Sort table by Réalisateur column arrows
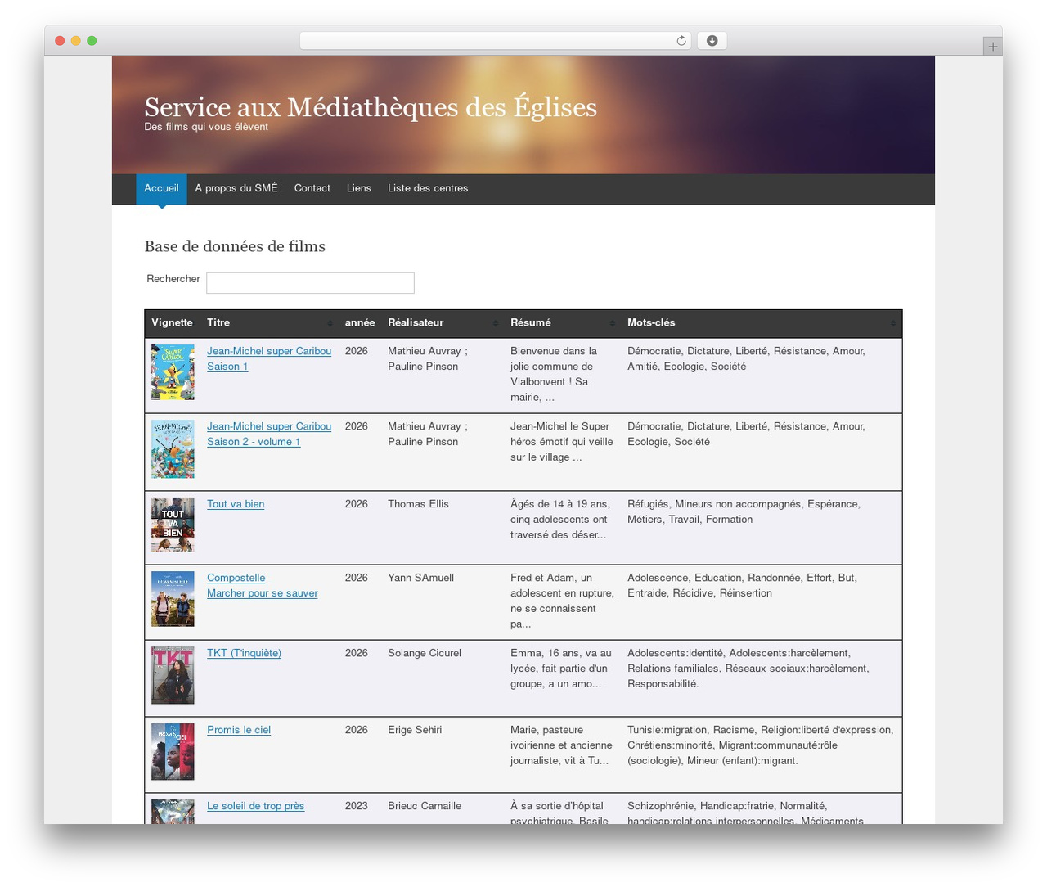This screenshot has width=1047, height=887. (496, 323)
